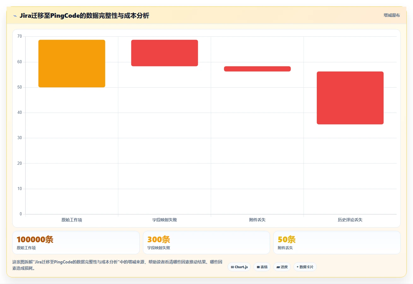Open the 50条 data card

coord(337,243)
